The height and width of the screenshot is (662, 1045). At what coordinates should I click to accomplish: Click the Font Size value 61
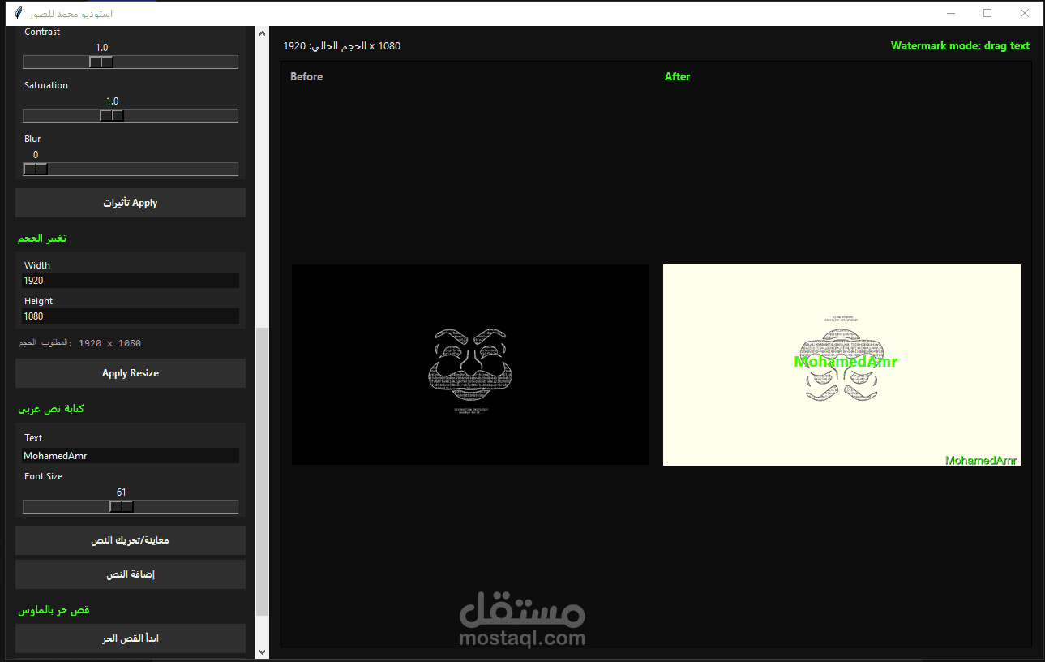tap(122, 492)
